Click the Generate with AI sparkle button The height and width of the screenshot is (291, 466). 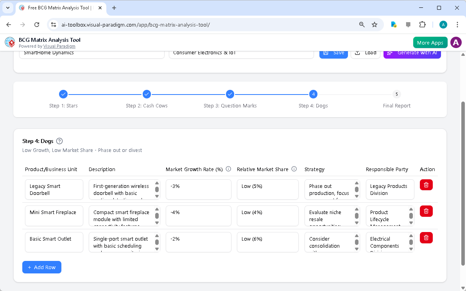412,52
